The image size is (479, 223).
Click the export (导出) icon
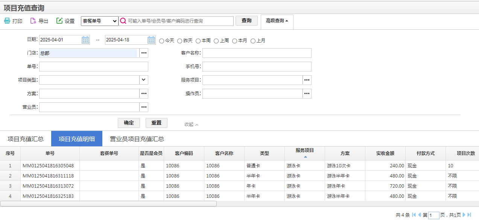(x=33, y=21)
